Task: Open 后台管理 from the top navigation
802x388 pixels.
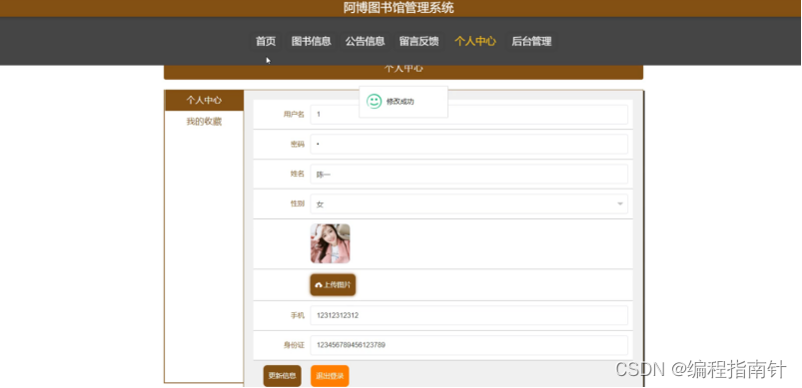Action: pos(531,41)
